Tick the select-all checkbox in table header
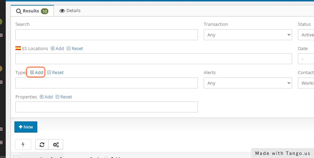Viewport: 314px width, 158px height. pyautogui.click(x=16, y=157)
